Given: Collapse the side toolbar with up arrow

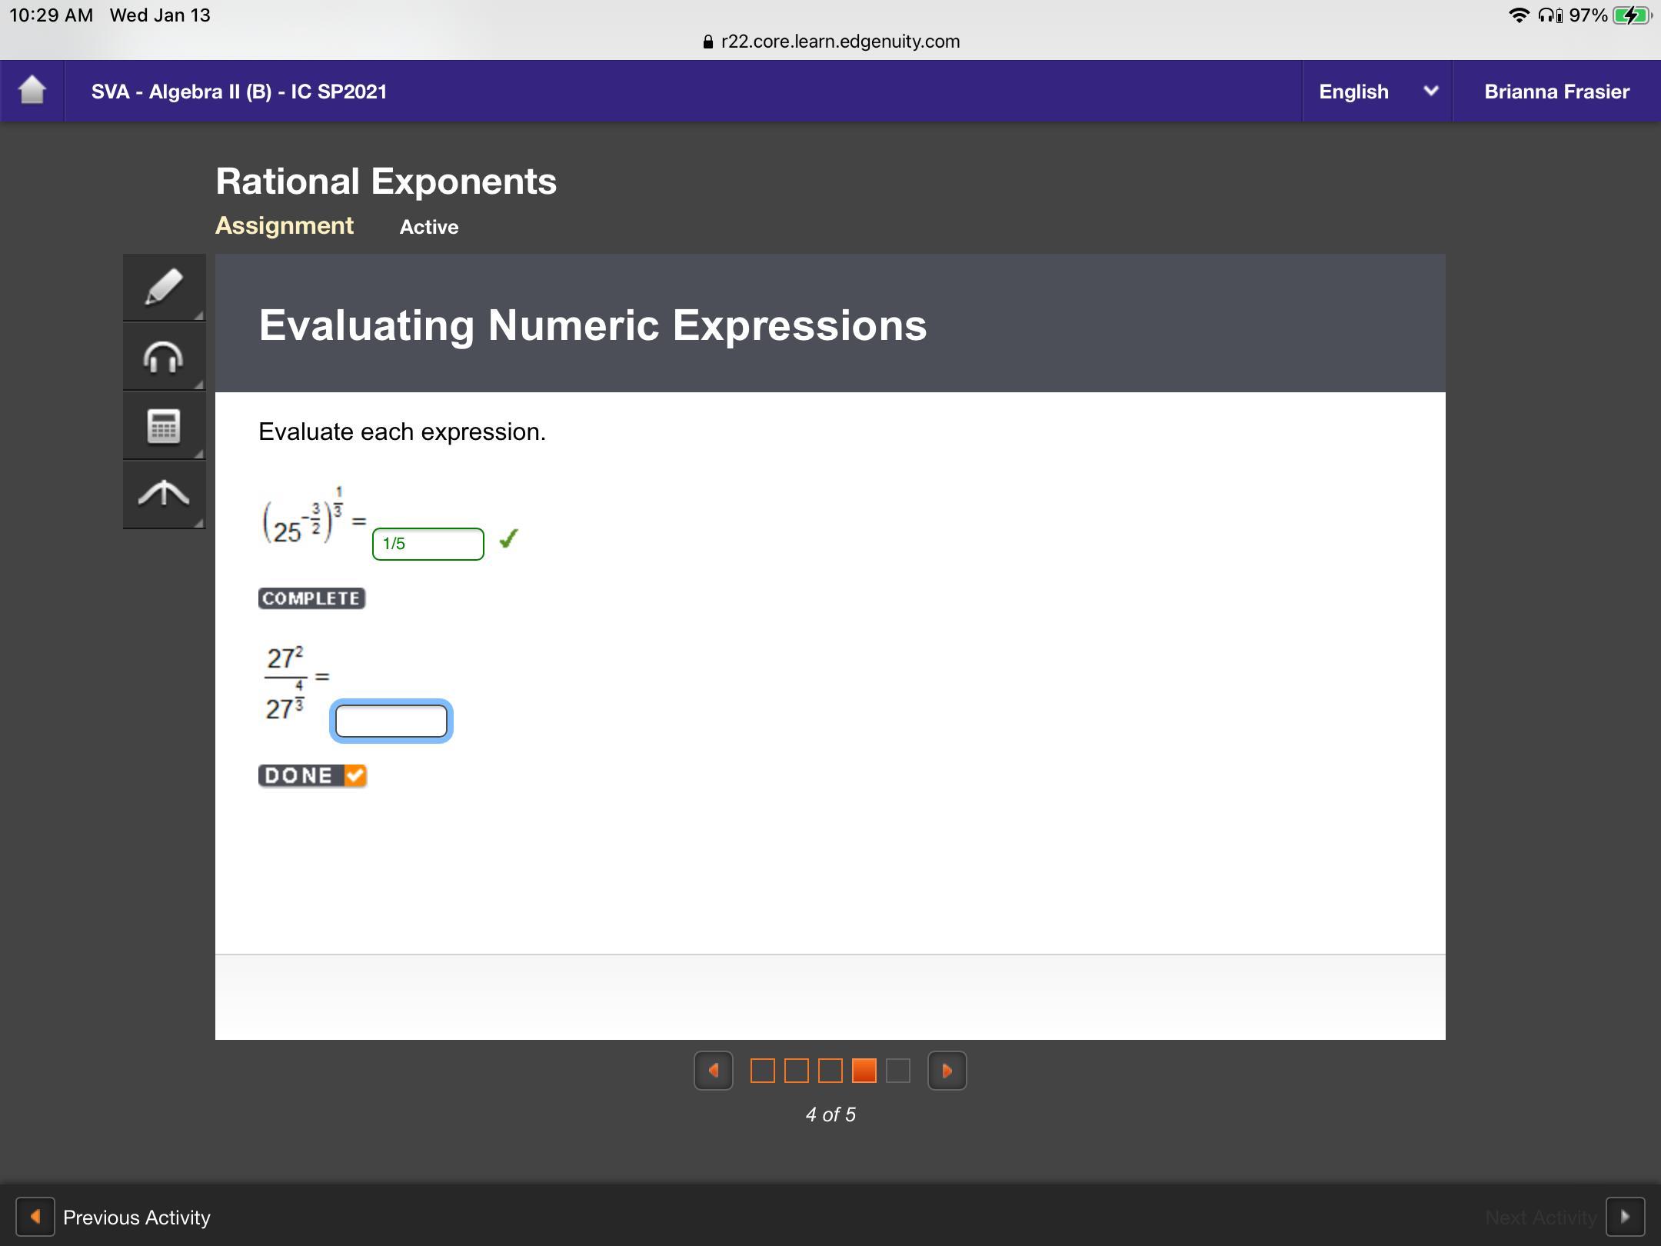Looking at the screenshot, I should point(164,494).
